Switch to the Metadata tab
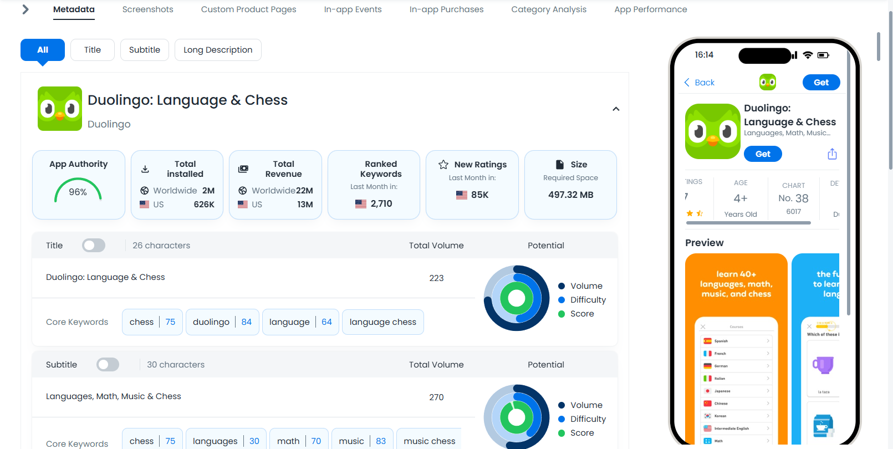The image size is (893, 449). point(74,9)
